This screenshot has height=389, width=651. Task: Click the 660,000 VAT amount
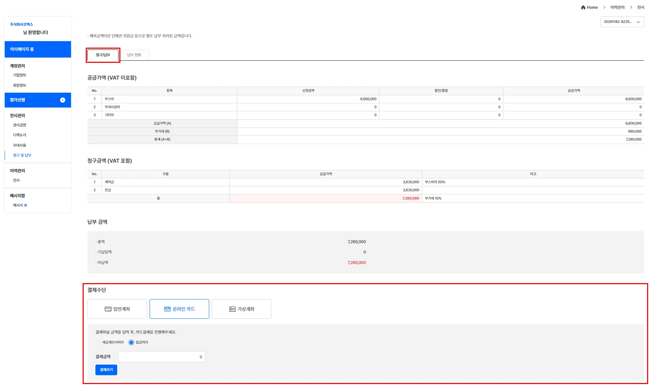tap(635, 131)
